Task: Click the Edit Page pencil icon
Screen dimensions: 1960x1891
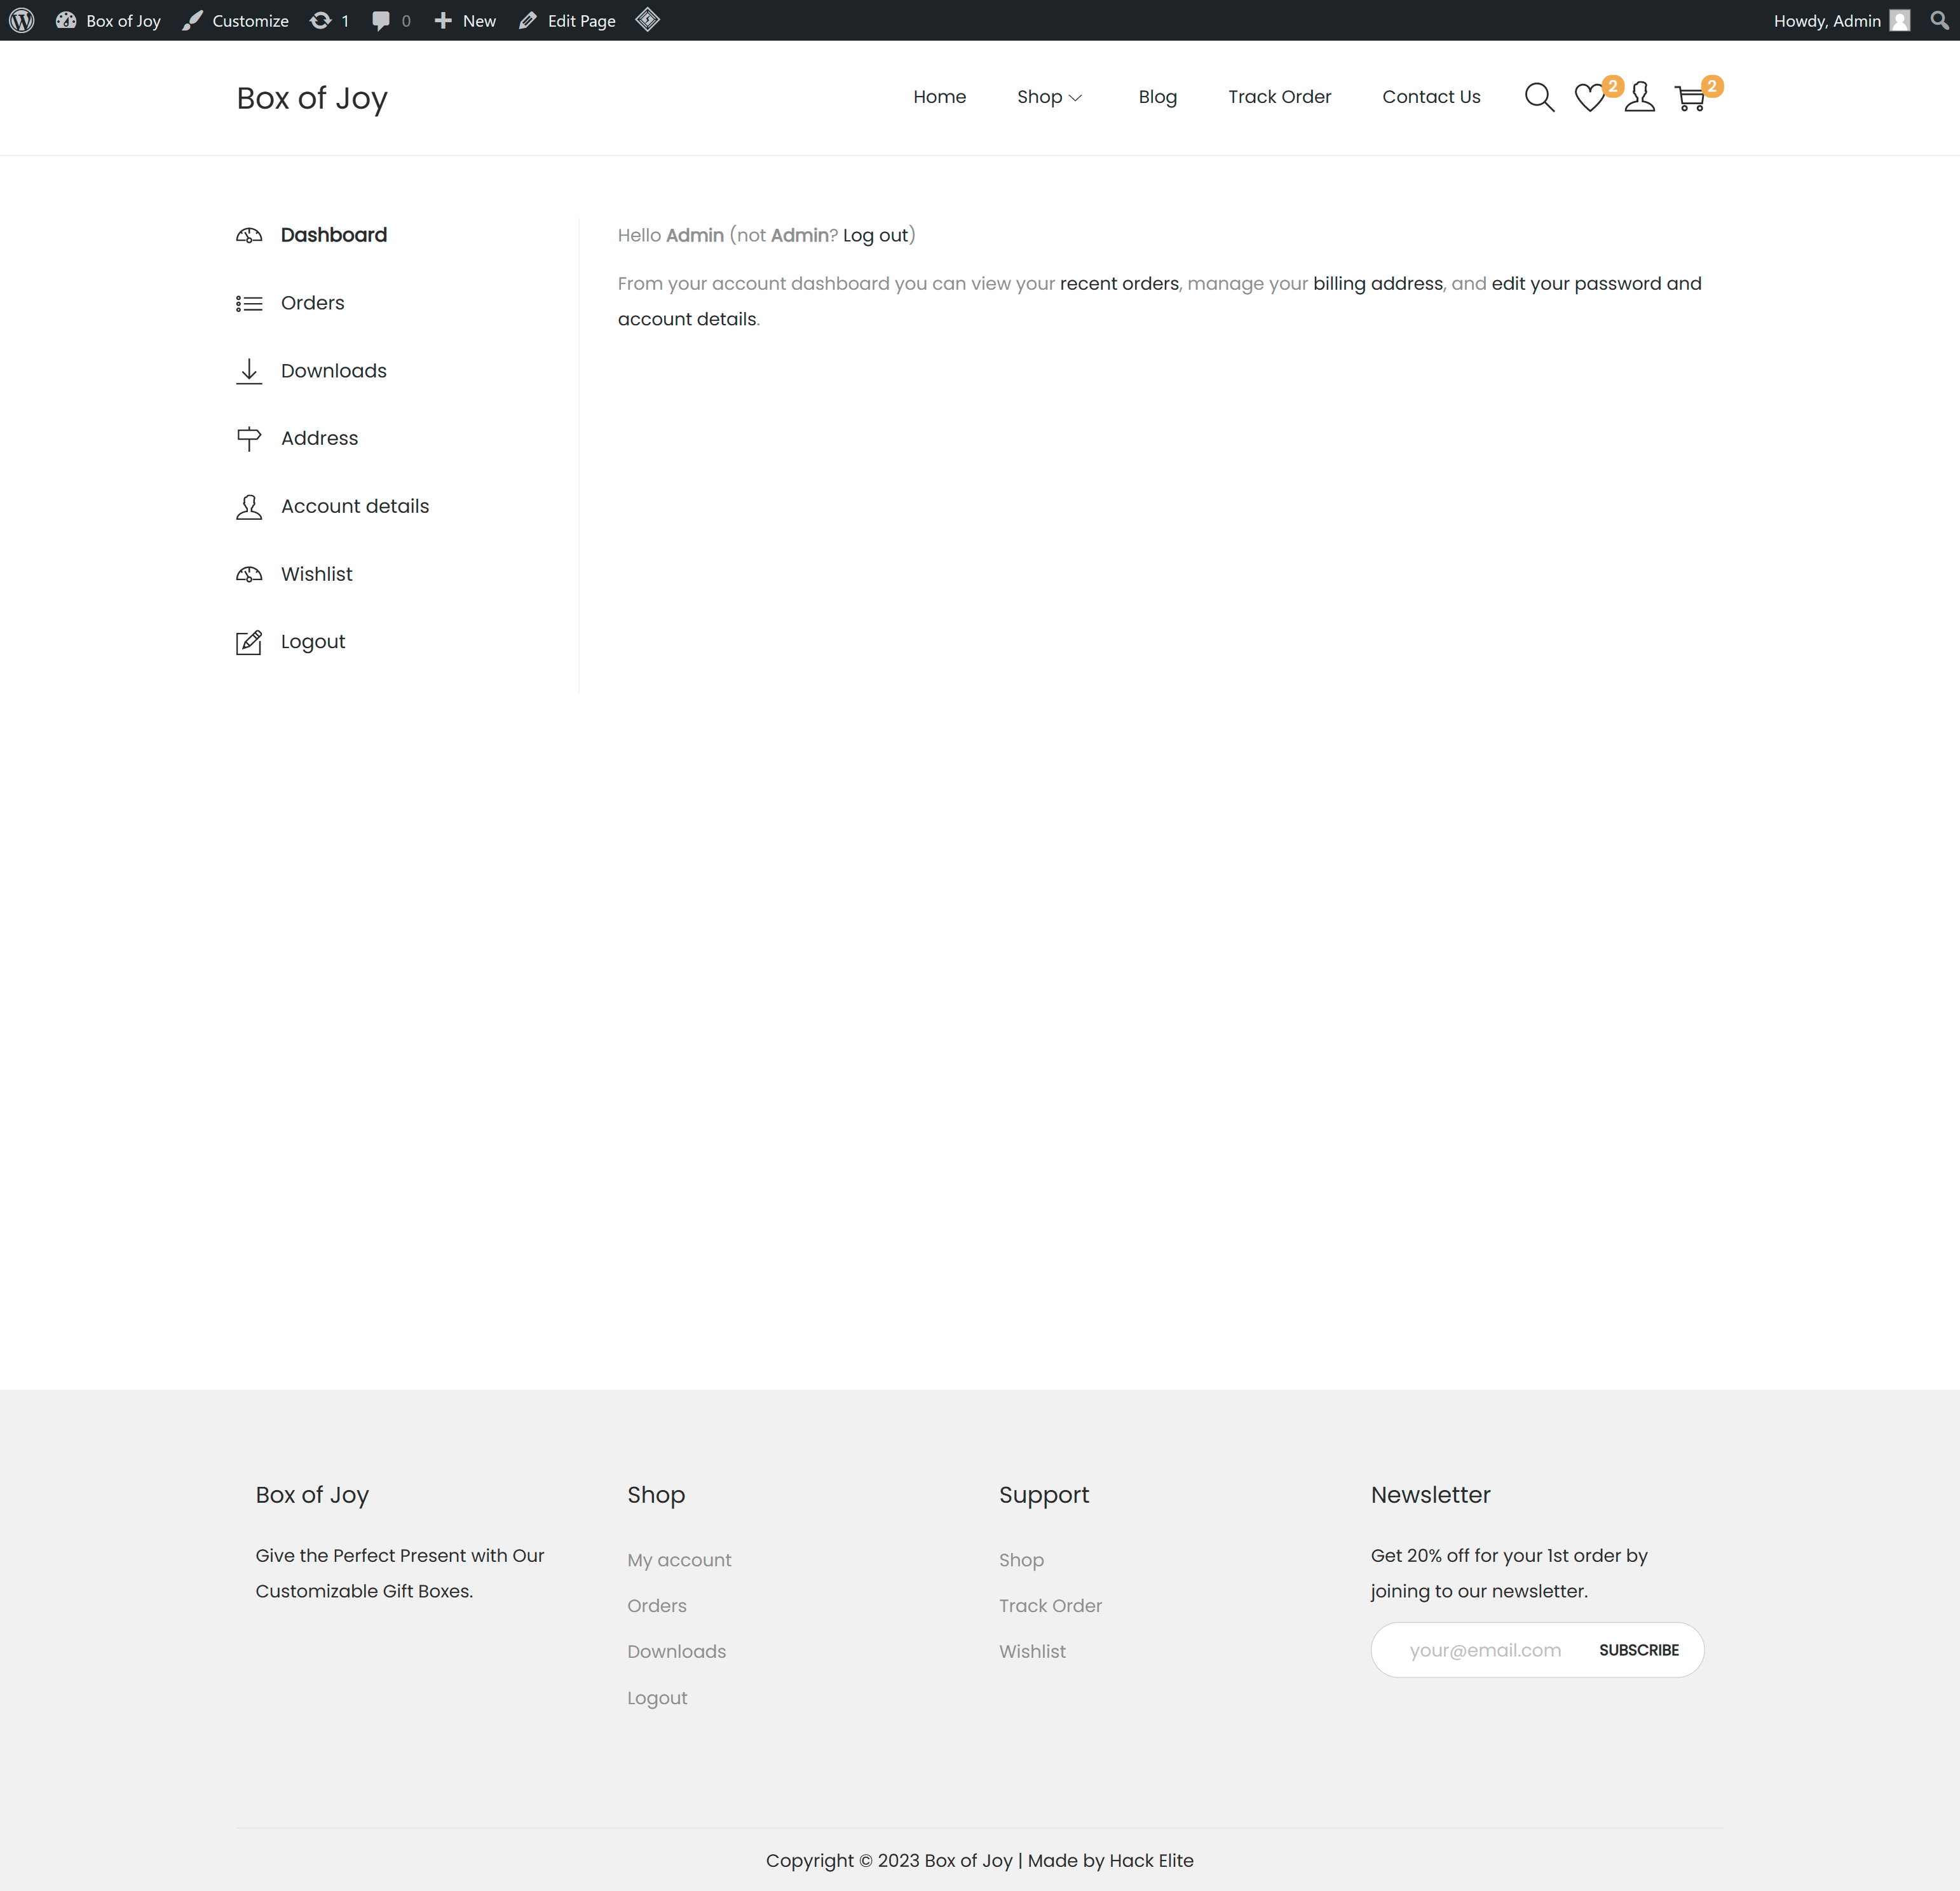Action: 528,20
